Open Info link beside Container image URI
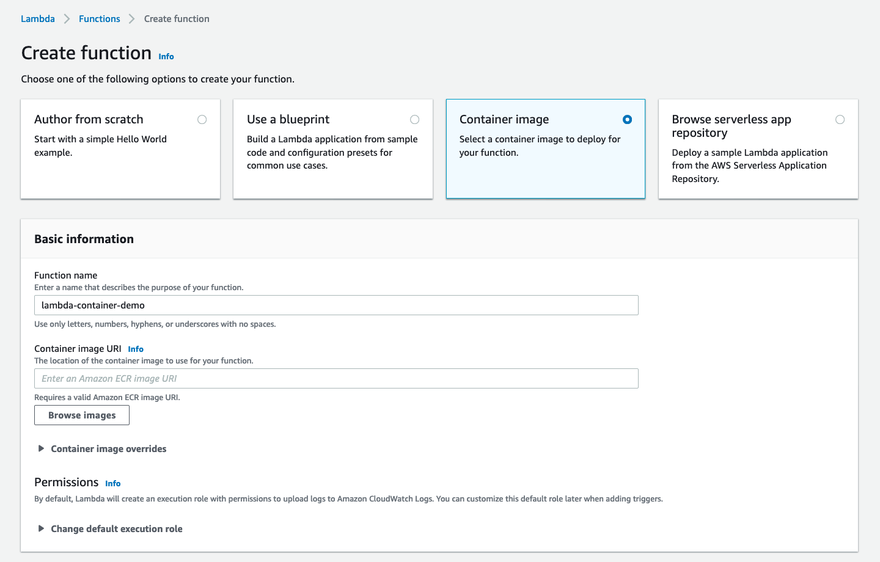Screen dimensions: 880x562 (x=136, y=349)
